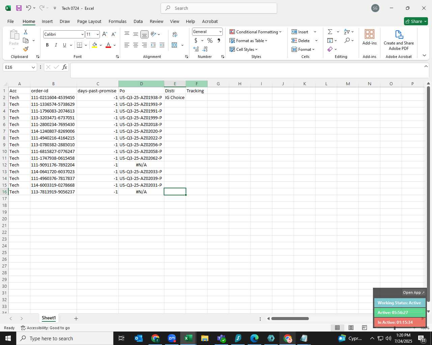Open the font size dropdown
Viewport: 432px width, 345px height.
[98, 34]
